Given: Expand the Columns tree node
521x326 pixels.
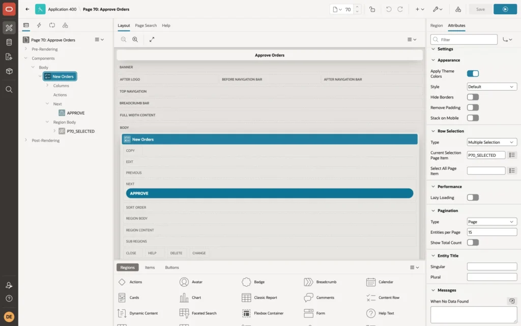Looking at the screenshot, I should [x=47, y=86].
